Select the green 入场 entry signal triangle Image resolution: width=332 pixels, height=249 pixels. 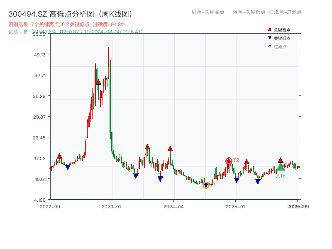tap(280, 168)
